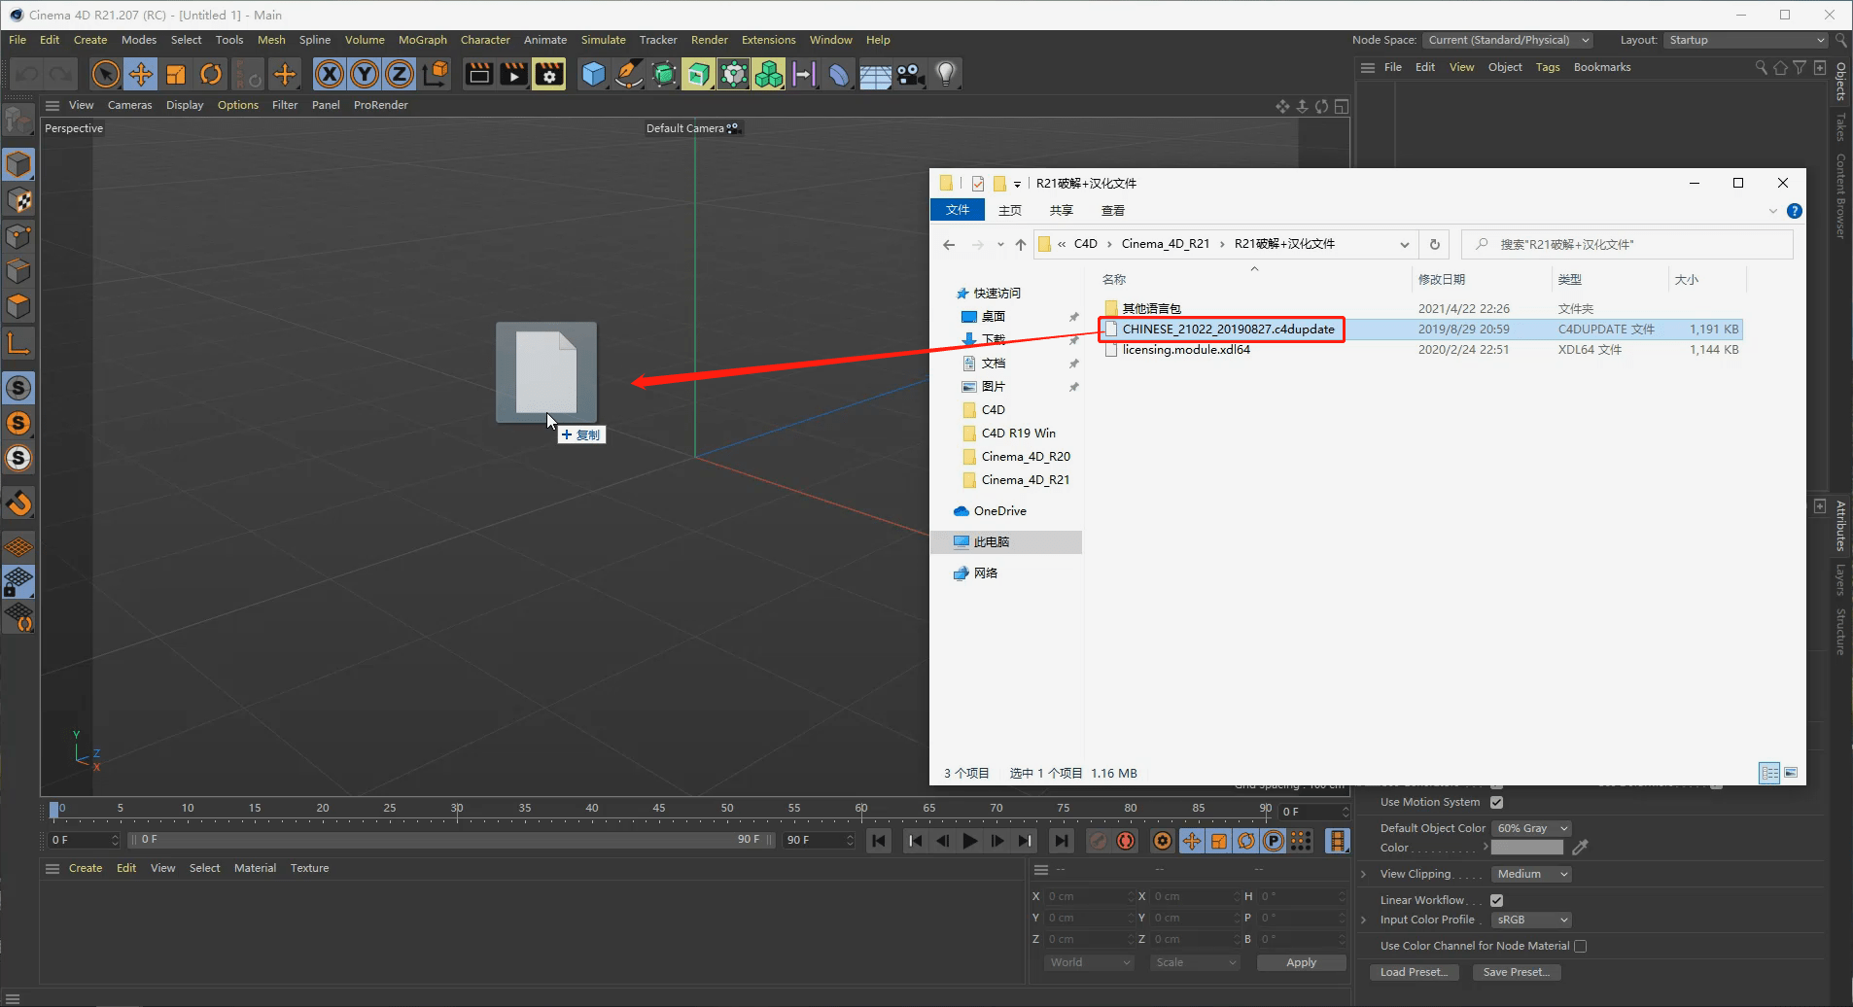Screen dimensions: 1853x1007
Task: Click Explorer search field
Action: click(1627, 244)
